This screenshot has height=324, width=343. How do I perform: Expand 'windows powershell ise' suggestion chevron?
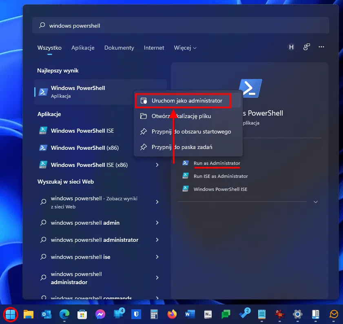(157, 257)
